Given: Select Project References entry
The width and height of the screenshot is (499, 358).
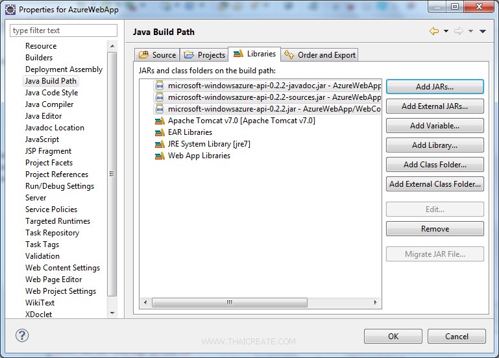Looking at the screenshot, I should 56,174.
